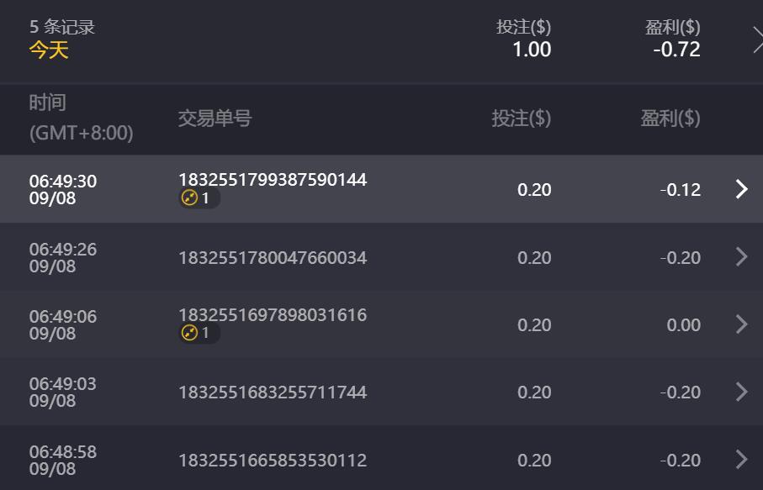Click the 交易单号 column header
The image size is (763, 490).
215,119
